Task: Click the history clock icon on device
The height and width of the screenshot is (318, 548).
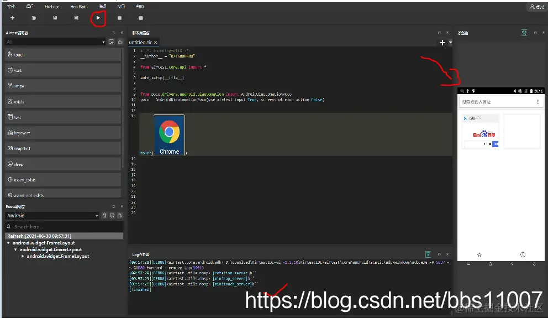Action: click(x=523, y=255)
